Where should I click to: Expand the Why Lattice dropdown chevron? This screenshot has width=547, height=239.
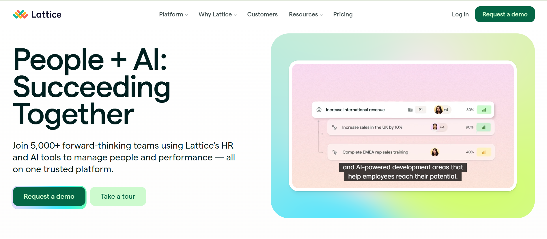point(235,15)
